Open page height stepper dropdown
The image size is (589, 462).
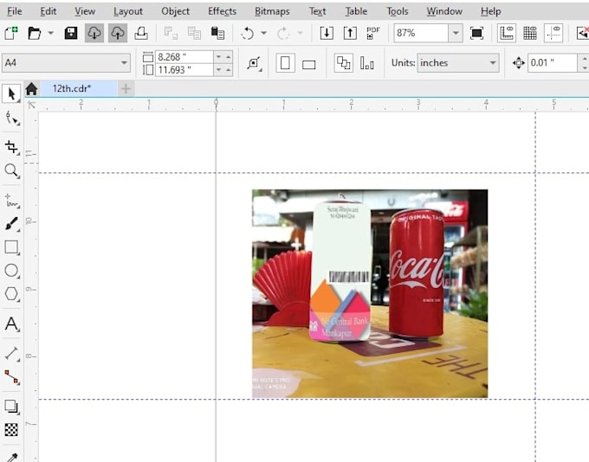[218, 70]
